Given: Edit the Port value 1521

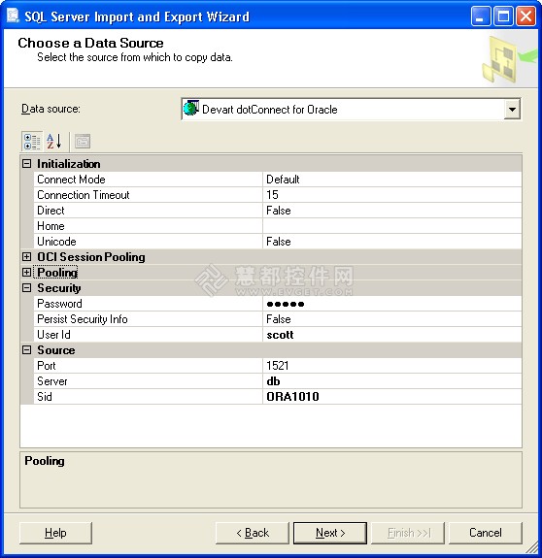Looking at the screenshot, I should point(392,366).
